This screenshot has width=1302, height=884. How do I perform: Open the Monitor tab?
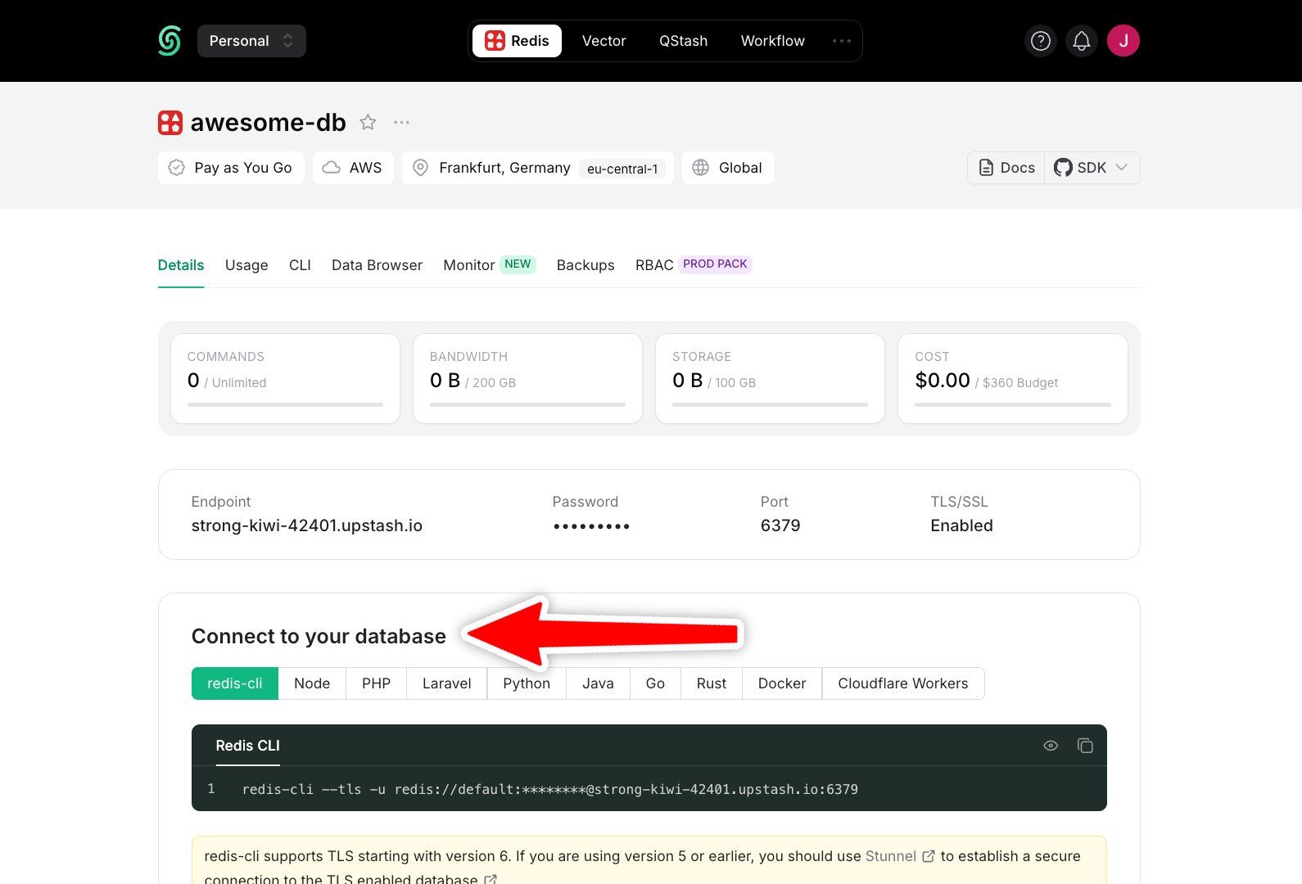point(468,265)
